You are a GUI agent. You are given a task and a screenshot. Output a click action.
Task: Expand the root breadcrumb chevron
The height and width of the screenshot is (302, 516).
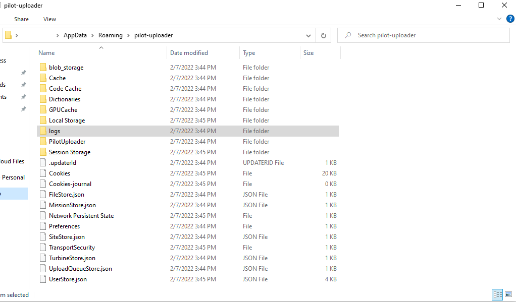point(17,35)
